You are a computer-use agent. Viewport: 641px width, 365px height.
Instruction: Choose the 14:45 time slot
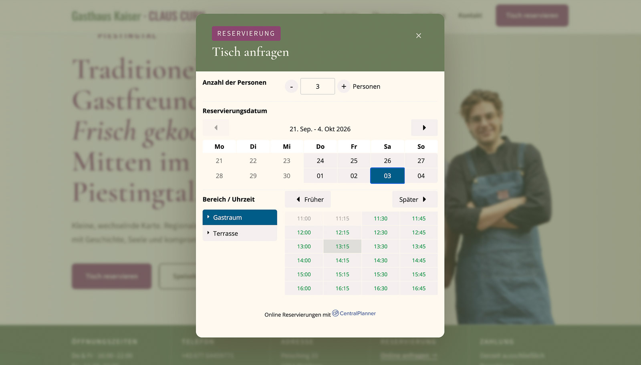(x=419, y=261)
